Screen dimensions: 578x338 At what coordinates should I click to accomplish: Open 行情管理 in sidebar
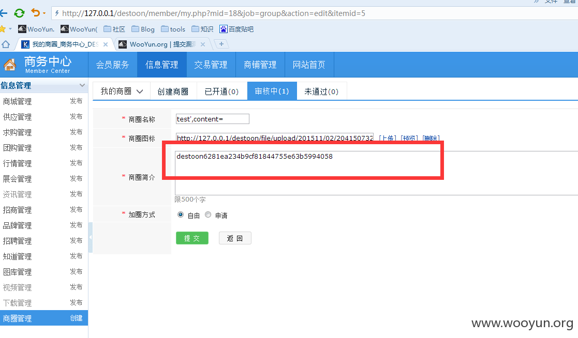[17, 163]
